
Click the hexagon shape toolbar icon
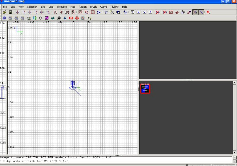pyautogui.click(x=41, y=18)
